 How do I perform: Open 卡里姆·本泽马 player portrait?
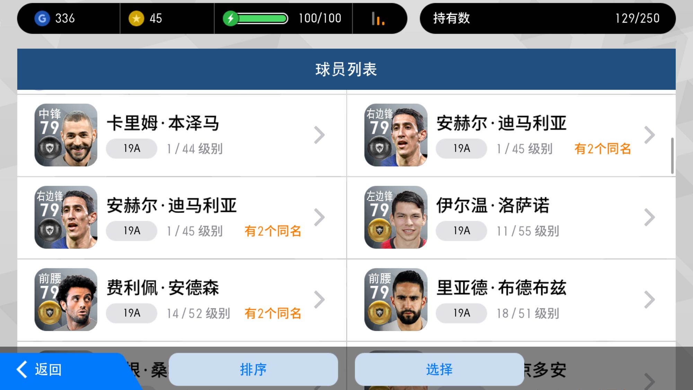click(x=66, y=135)
